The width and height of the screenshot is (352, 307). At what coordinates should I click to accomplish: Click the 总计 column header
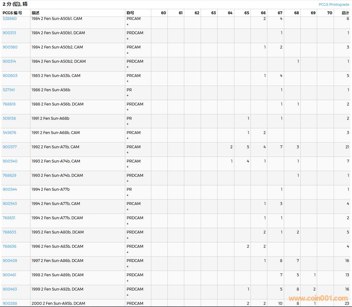pos(345,13)
